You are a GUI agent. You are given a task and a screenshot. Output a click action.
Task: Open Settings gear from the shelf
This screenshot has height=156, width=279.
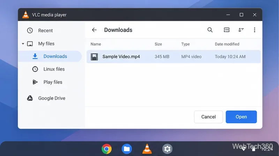click(x=167, y=149)
